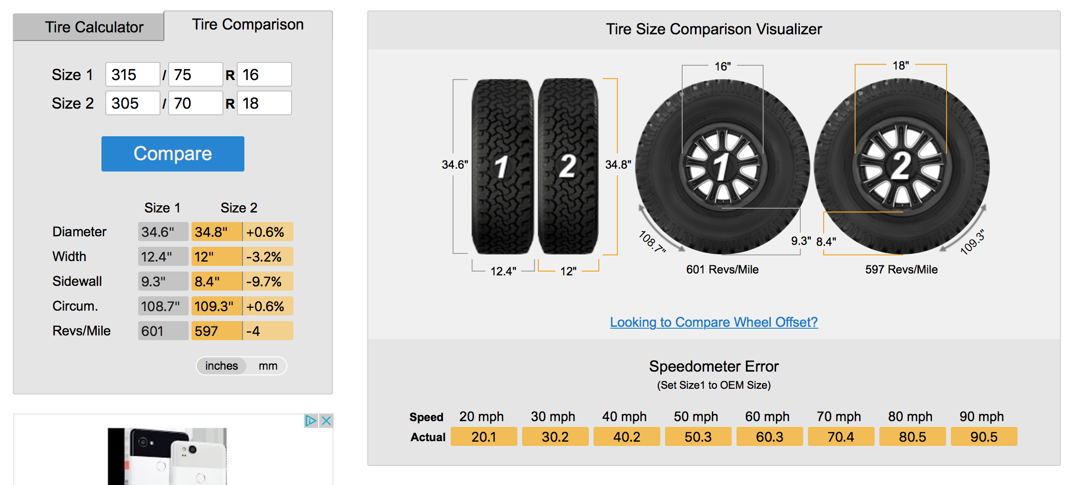Click the tire 1 tread image
This screenshot has height=485, width=1069.
502,167
